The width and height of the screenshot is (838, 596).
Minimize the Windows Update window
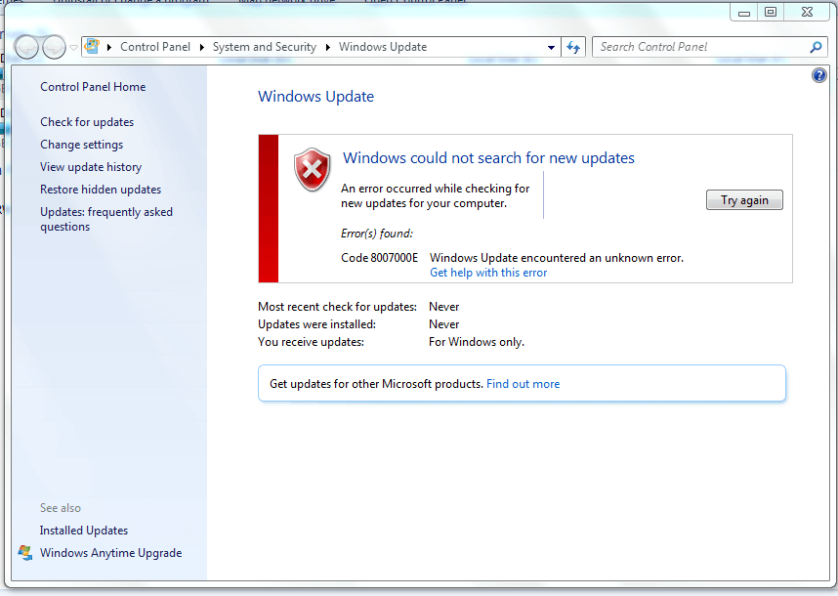pos(744,13)
